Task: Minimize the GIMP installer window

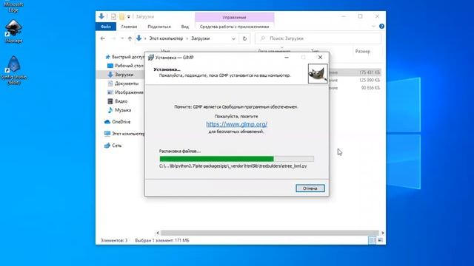Action: tap(287, 58)
